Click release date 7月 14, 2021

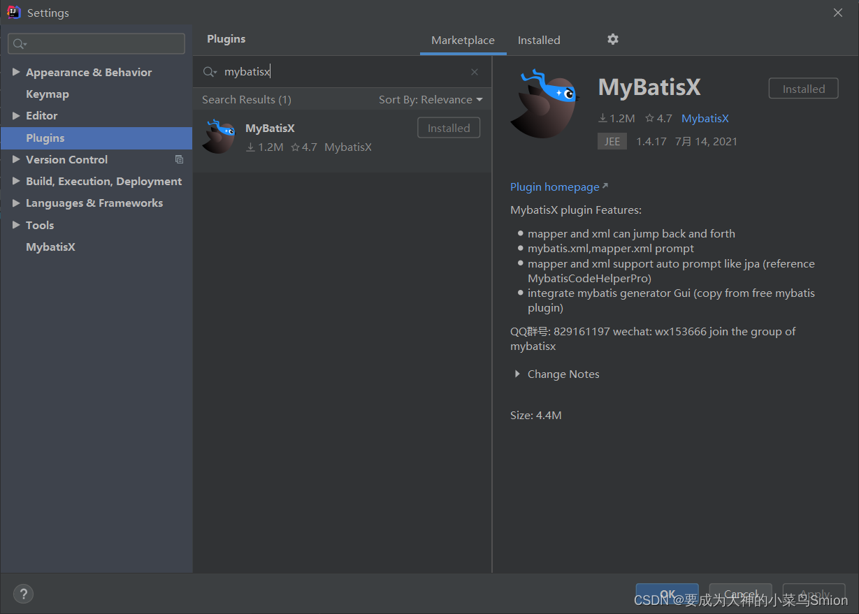(706, 141)
